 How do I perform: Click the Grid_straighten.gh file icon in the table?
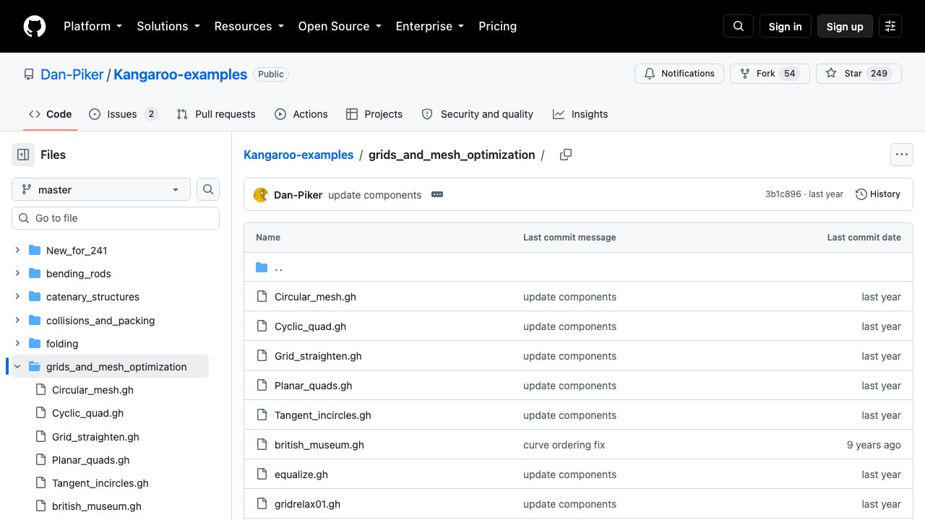[262, 356]
